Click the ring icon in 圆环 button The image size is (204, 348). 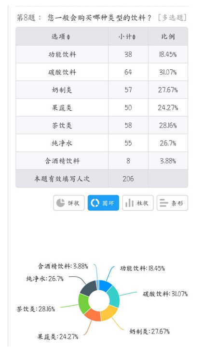coord(95,203)
